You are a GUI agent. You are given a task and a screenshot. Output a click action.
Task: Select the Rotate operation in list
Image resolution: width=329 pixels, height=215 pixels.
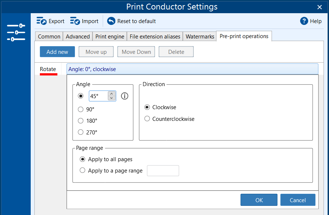[x=48, y=69]
